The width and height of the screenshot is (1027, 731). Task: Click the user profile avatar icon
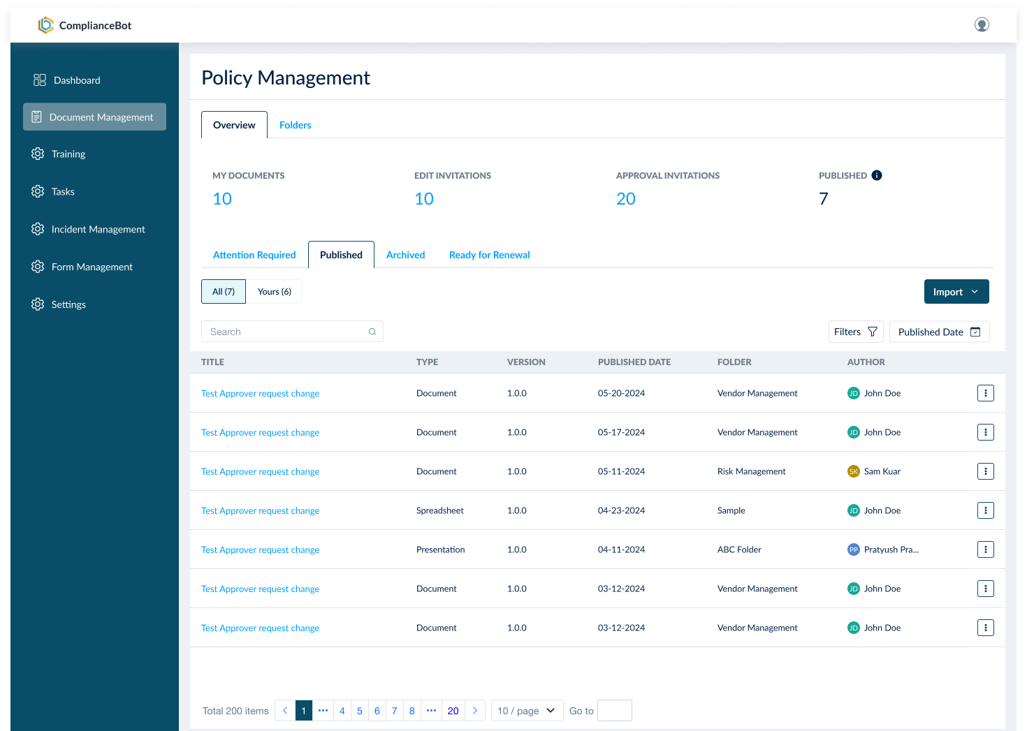(x=982, y=25)
